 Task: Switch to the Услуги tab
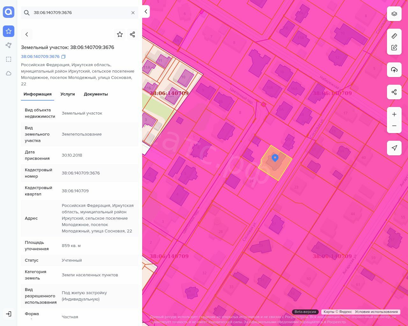[68, 94]
